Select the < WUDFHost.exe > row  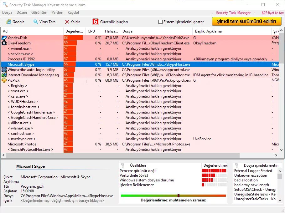pos(140,102)
